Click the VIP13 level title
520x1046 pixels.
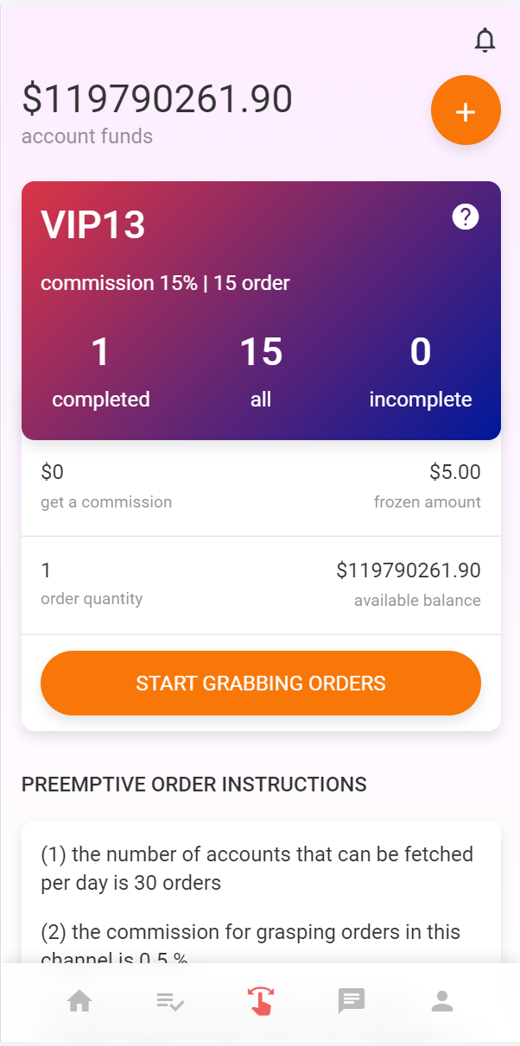(x=93, y=225)
